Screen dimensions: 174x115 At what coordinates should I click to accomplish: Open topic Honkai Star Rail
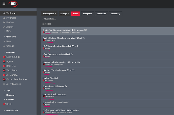50,78
